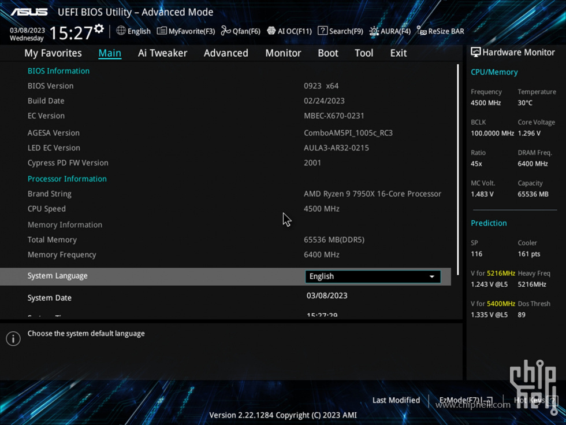The height and width of the screenshot is (425, 566).
Task: Select the System Date value 03/08/2023
Action: pos(327,295)
